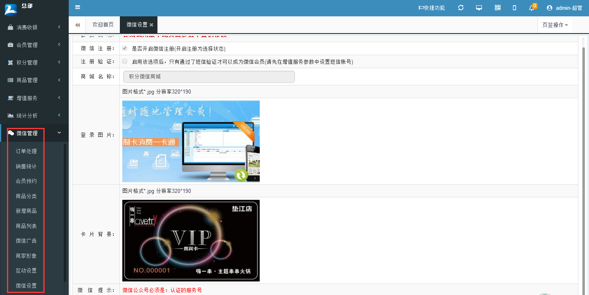Click the admin-超管 user account

coord(564,8)
